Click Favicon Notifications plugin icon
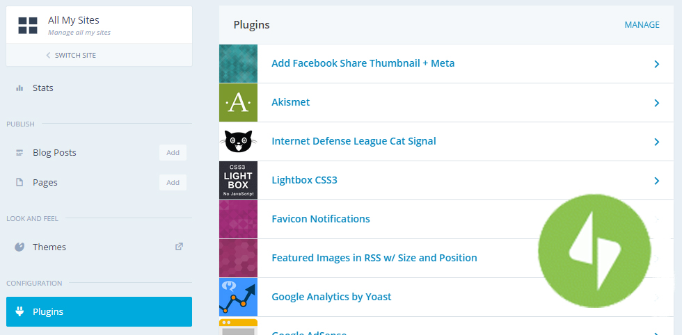682x335 pixels. pos(238,220)
